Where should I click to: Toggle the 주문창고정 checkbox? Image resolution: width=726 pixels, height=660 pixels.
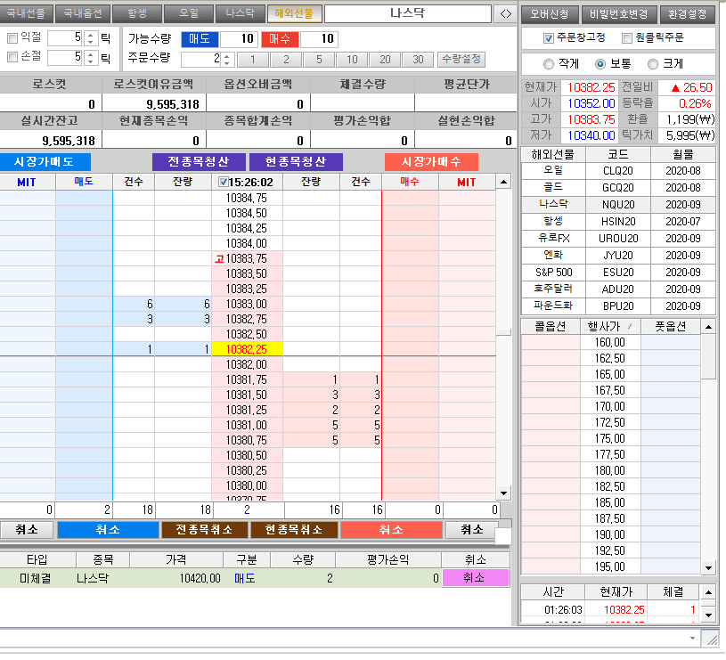tap(549, 38)
